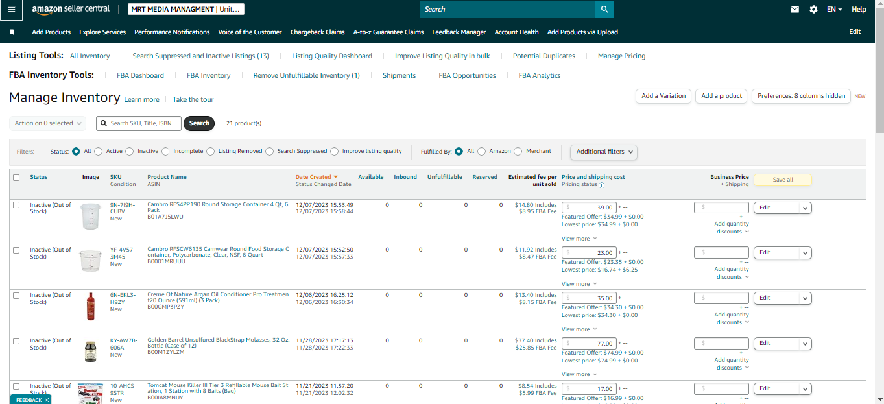884x404 pixels.
Task: Click the Amazon Seller Central logo
Action: 71,9
